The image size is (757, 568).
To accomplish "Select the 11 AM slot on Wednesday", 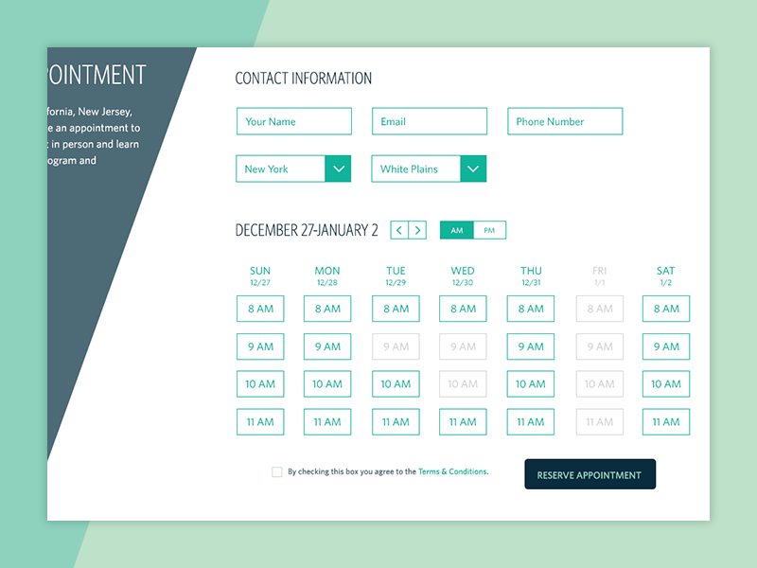I will pos(463,422).
